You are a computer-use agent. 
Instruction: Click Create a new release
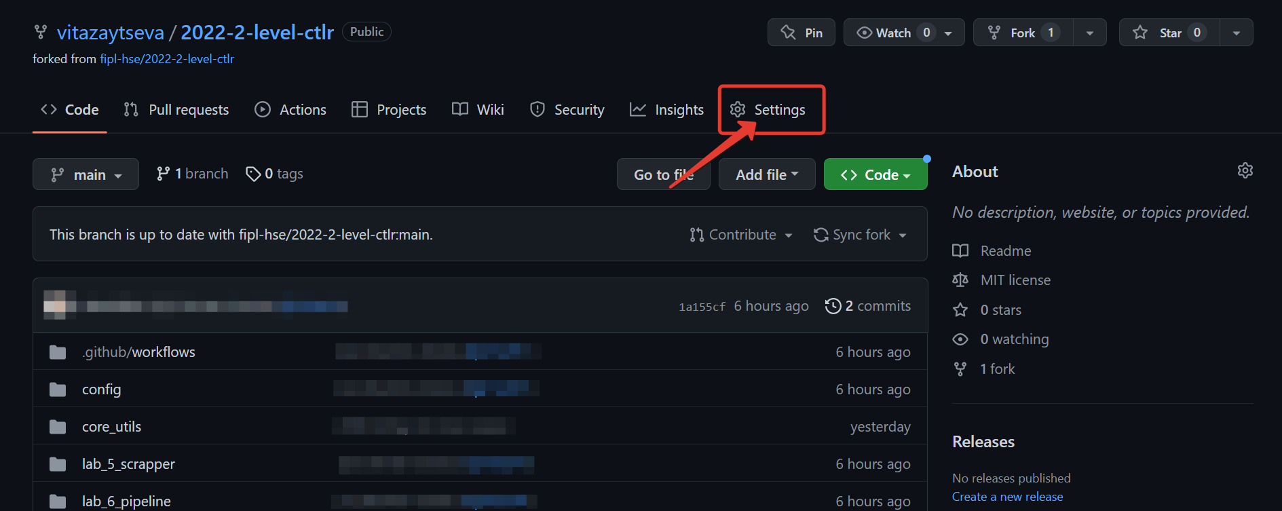coord(1007,497)
